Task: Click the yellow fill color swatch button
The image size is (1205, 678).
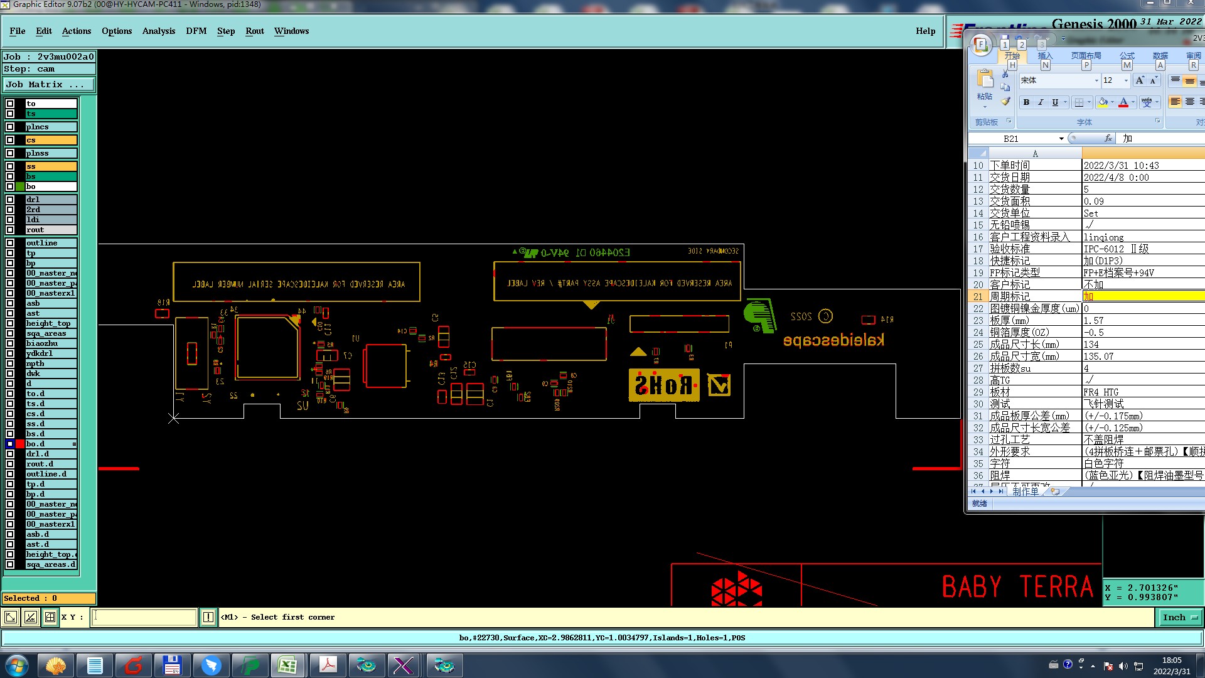Action: tap(1103, 102)
